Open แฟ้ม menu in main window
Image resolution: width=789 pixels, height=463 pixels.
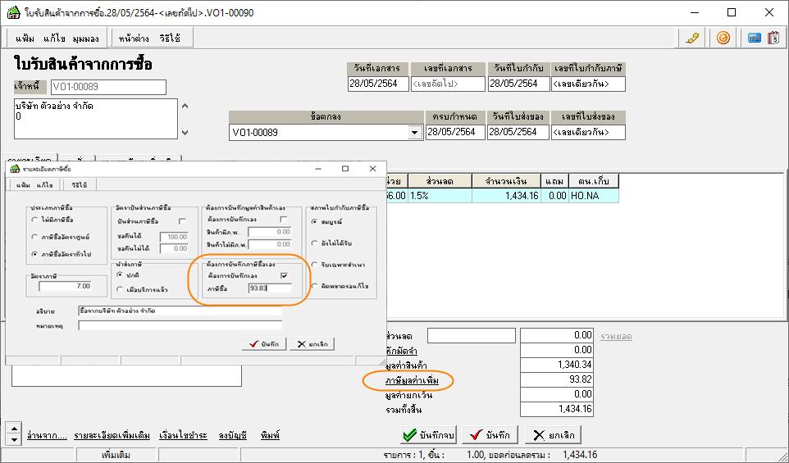coord(25,39)
